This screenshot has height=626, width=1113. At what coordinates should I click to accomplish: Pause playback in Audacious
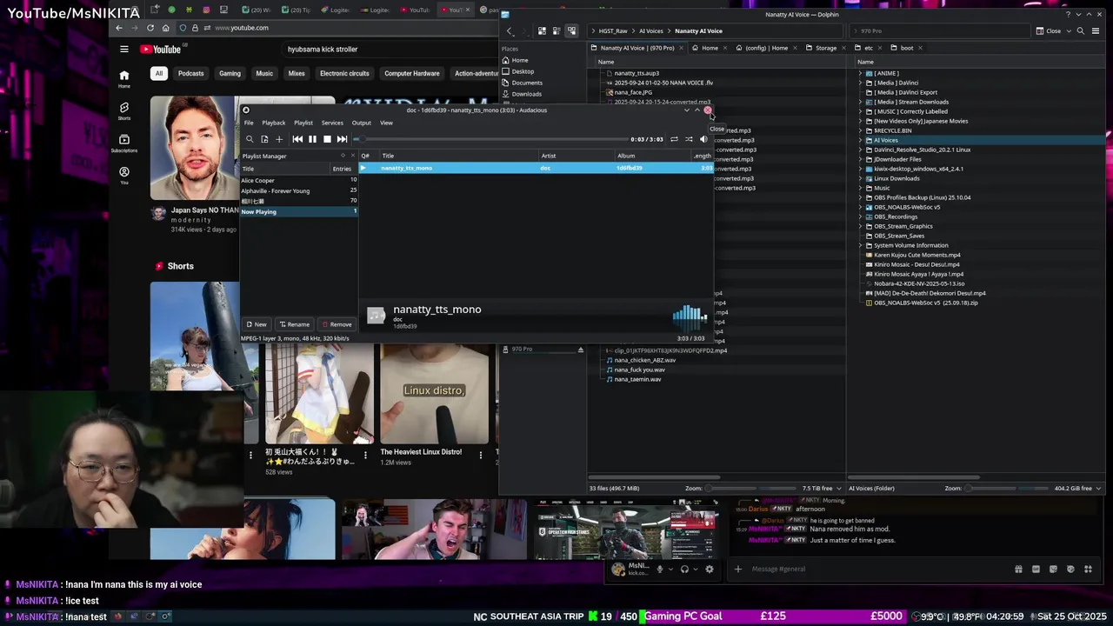312,139
